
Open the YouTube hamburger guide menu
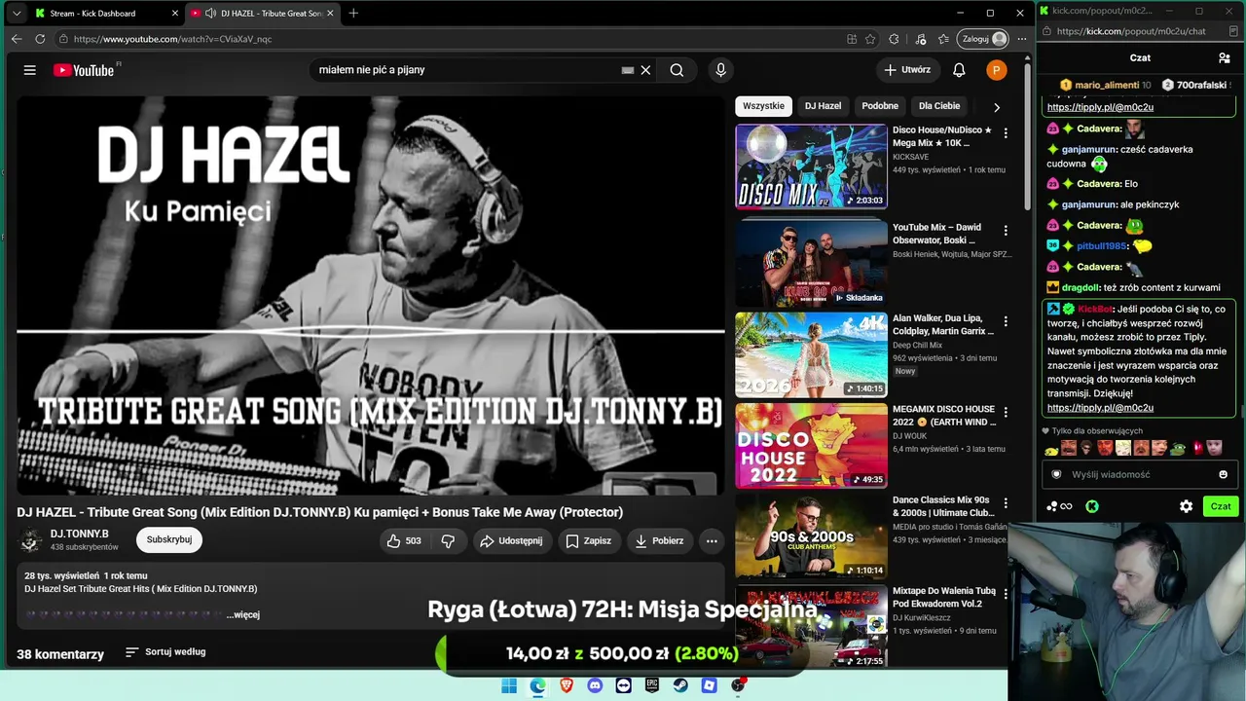coord(30,70)
